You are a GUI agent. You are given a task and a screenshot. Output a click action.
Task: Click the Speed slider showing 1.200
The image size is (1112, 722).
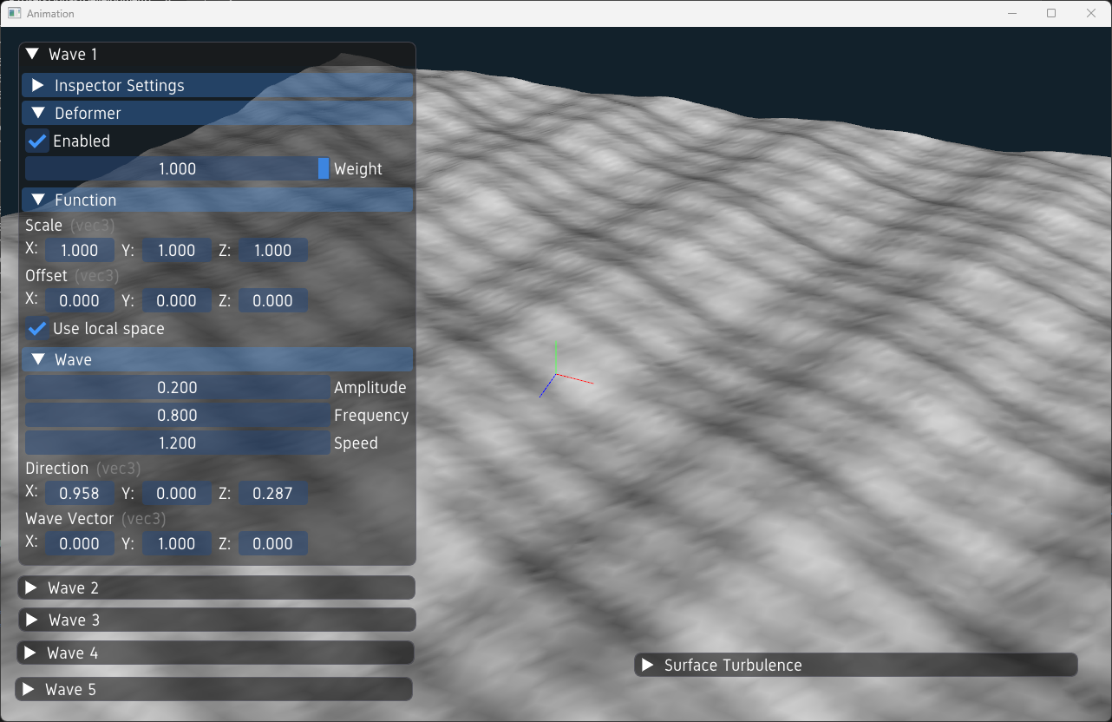coord(178,443)
